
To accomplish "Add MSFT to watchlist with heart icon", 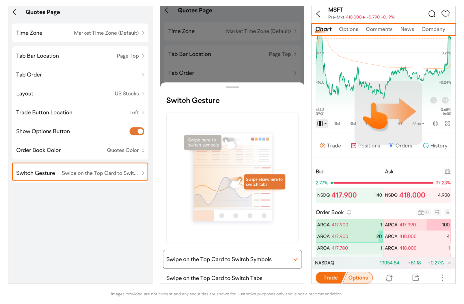I will pyautogui.click(x=445, y=14).
